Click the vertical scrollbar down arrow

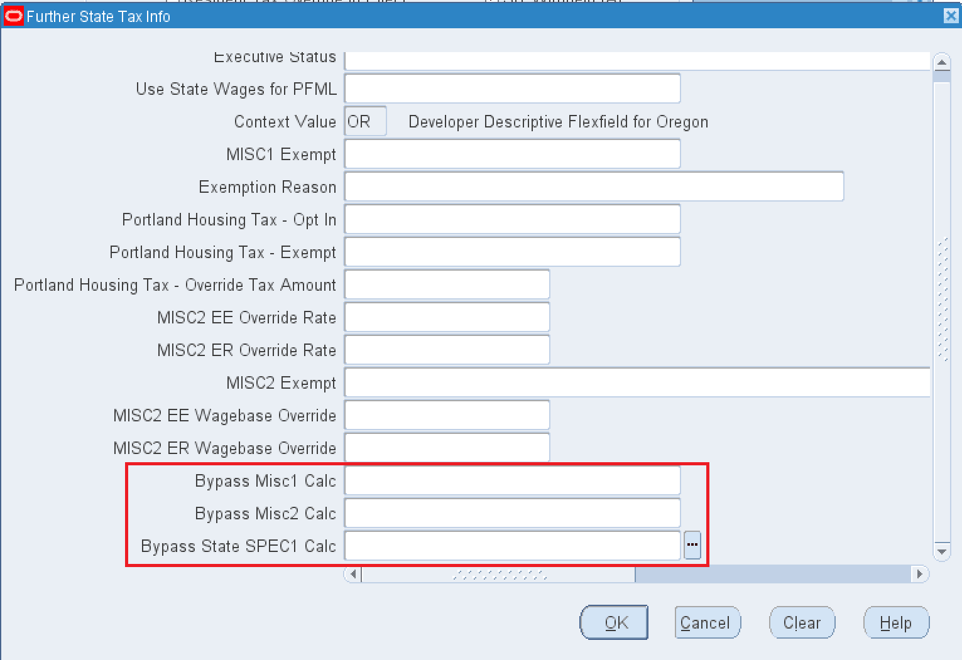click(x=942, y=551)
